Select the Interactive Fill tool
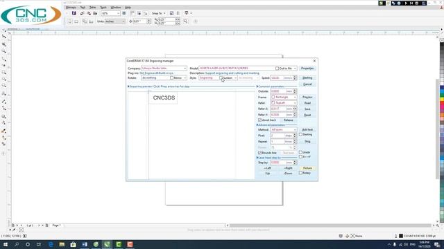 click(x=4, y=138)
